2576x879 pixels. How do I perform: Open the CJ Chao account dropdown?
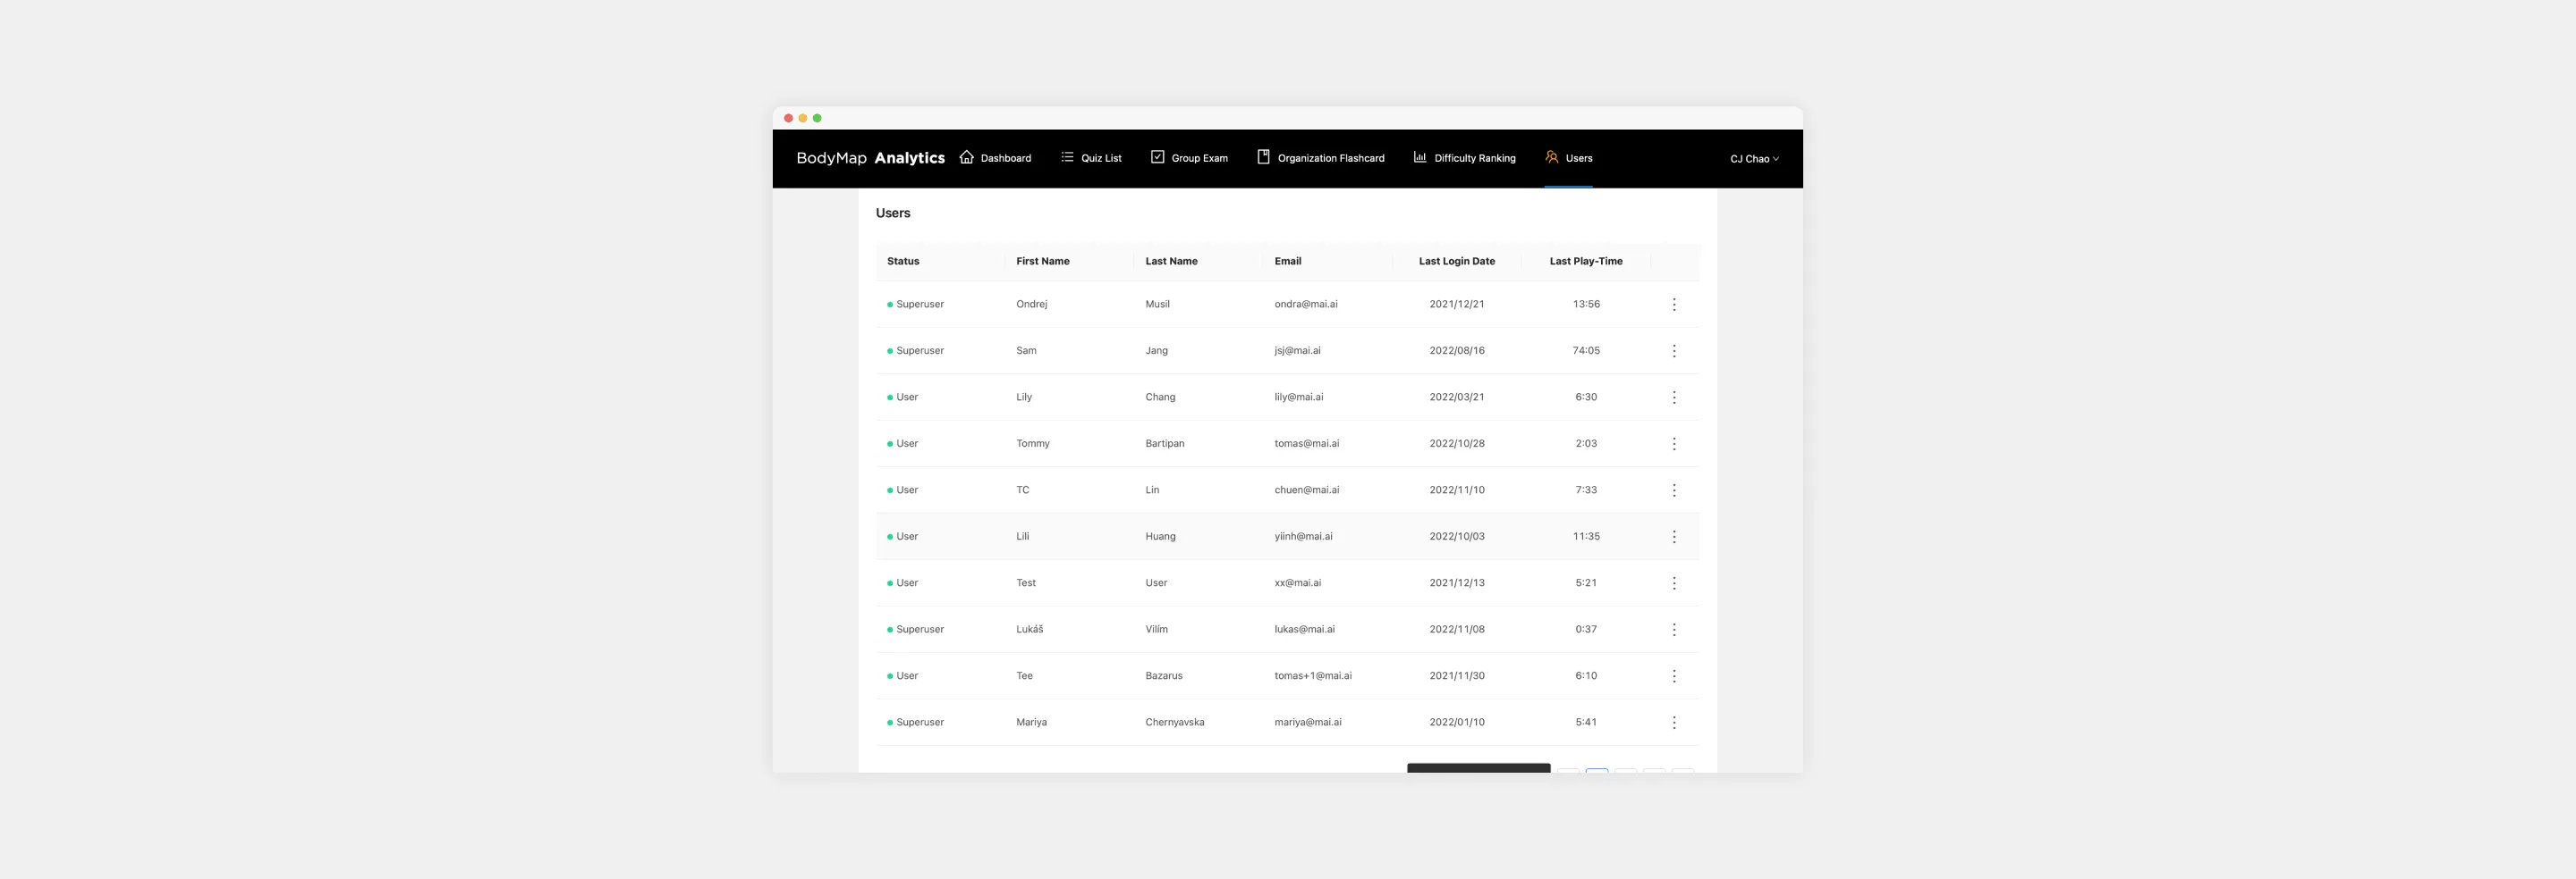(1754, 158)
